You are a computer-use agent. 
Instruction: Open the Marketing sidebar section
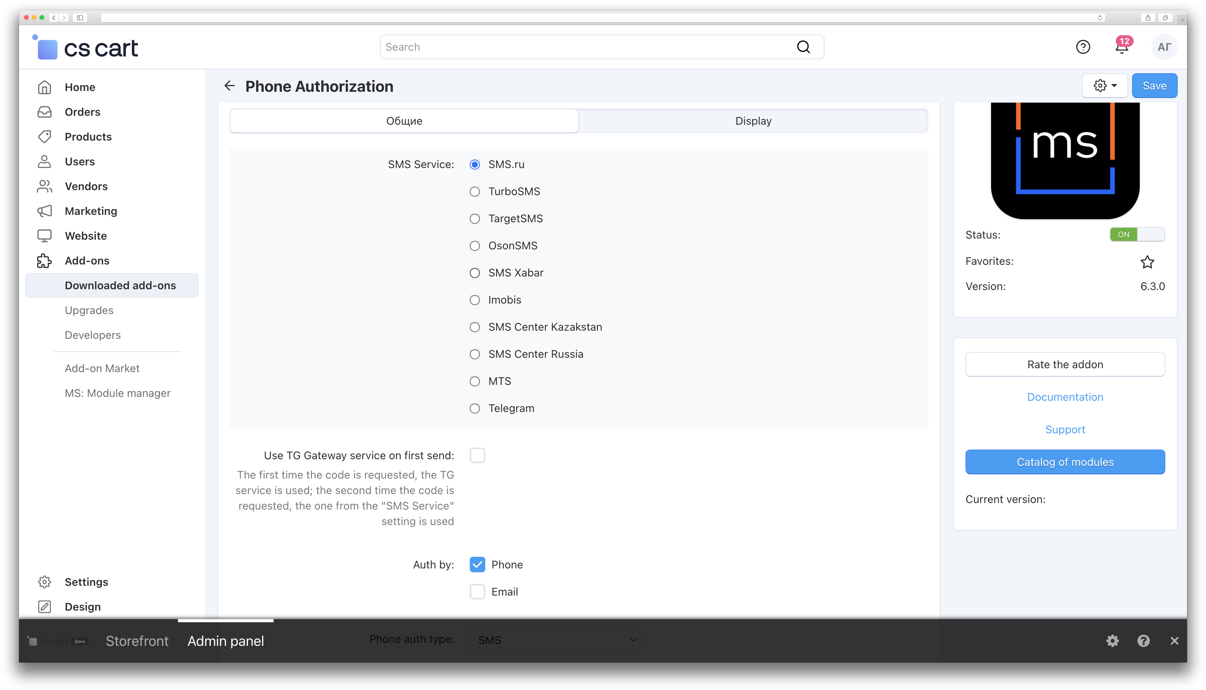91,211
